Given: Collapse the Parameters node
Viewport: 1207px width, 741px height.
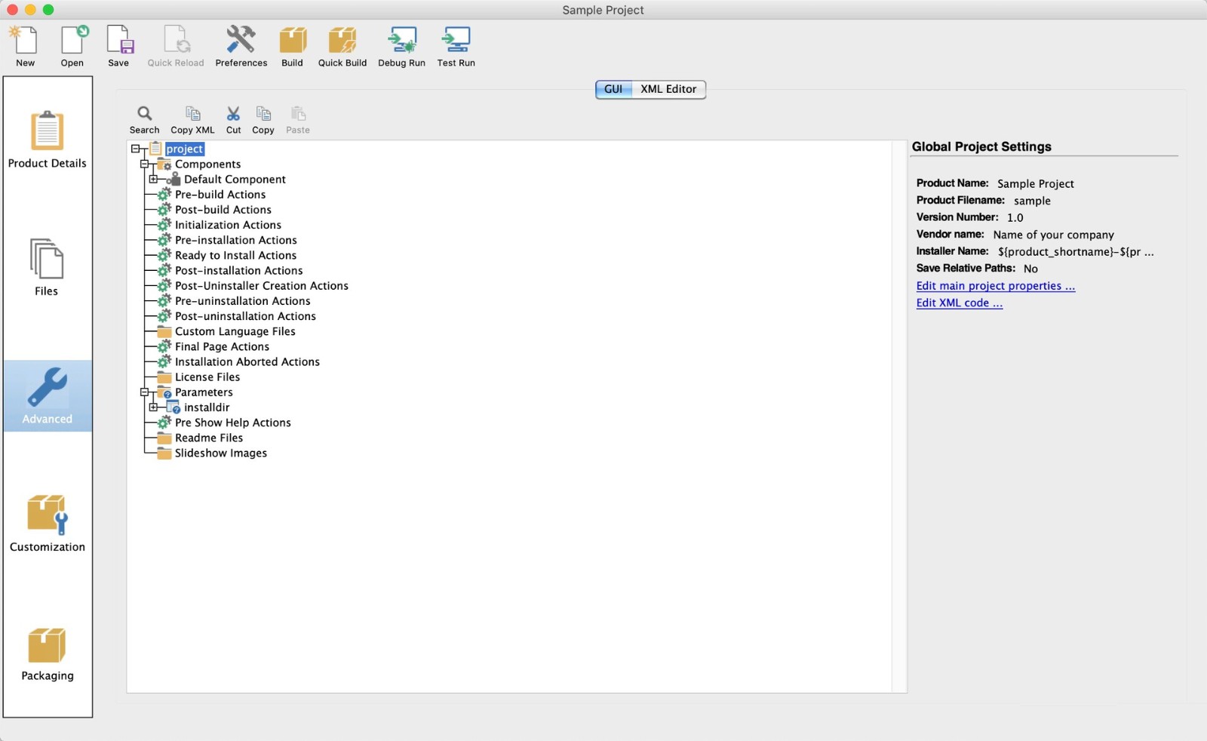Looking at the screenshot, I should [145, 392].
